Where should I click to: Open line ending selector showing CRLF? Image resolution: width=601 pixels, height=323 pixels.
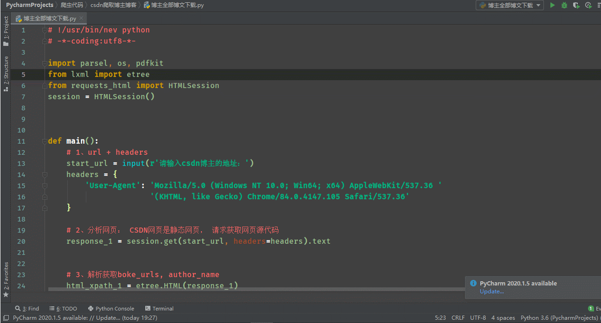coord(458,317)
